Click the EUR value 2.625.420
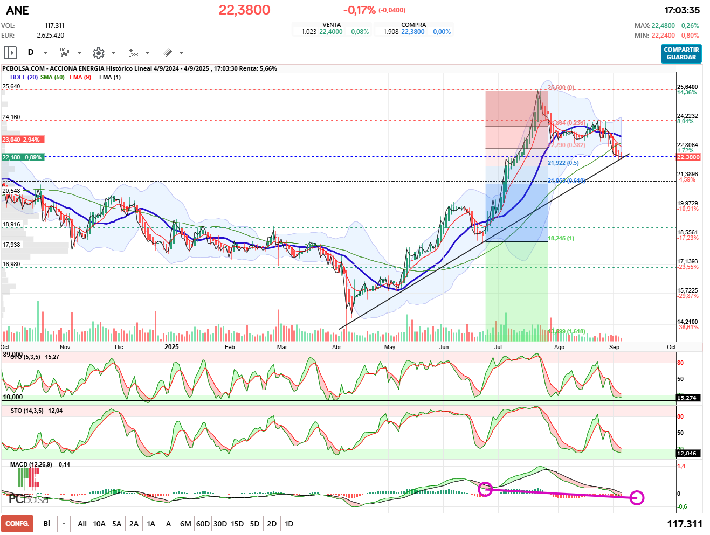The image size is (710, 535). click(x=50, y=36)
